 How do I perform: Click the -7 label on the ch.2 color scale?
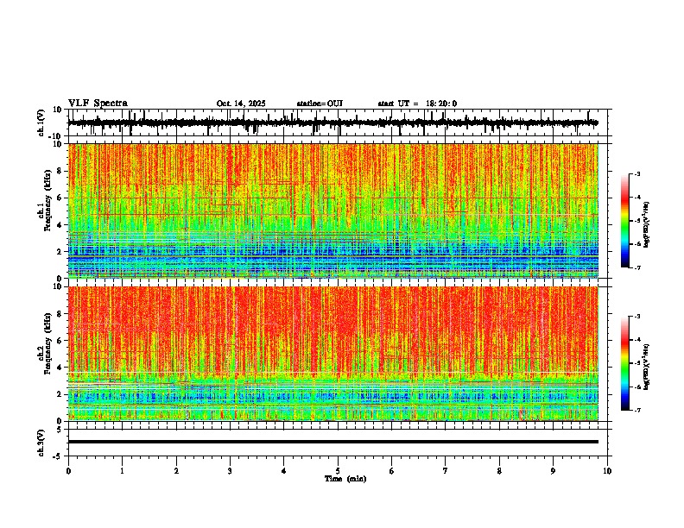(x=637, y=410)
